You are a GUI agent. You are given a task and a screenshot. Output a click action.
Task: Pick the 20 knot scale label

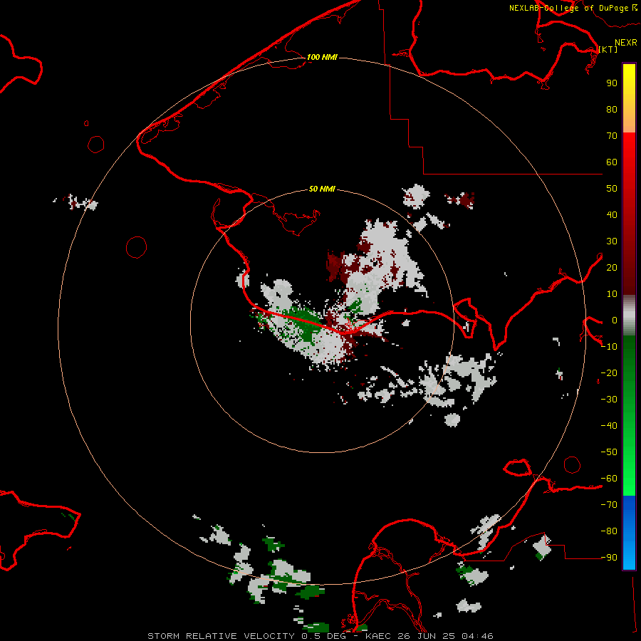pos(612,267)
